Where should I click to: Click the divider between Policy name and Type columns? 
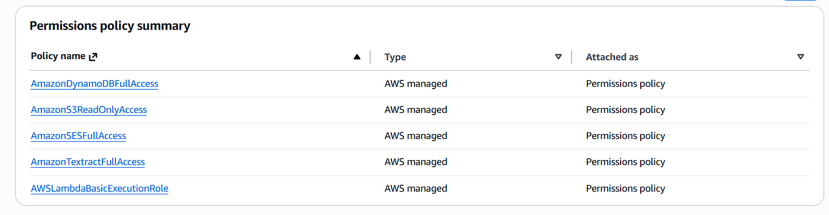[x=370, y=57]
